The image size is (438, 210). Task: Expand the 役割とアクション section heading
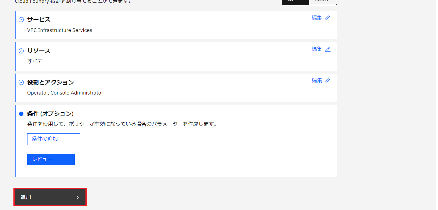(x=51, y=82)
